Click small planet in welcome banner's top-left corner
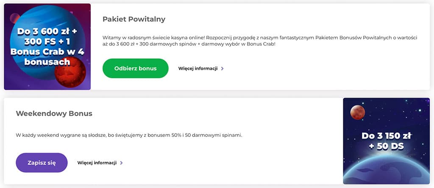Image resolution: width=434 pixels, height=188 pixels. pos(14,18)
